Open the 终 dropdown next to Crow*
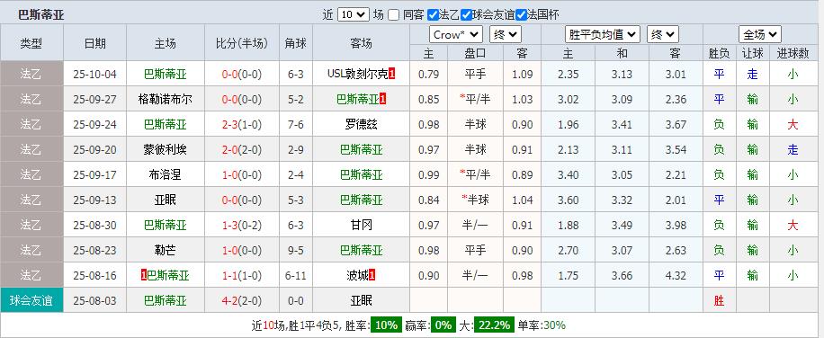Screen dimensions: 824x338 [x=505, y=35]
